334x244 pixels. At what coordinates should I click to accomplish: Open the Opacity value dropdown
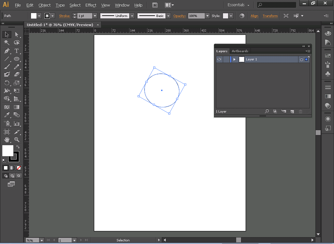(x=207, y=16)
